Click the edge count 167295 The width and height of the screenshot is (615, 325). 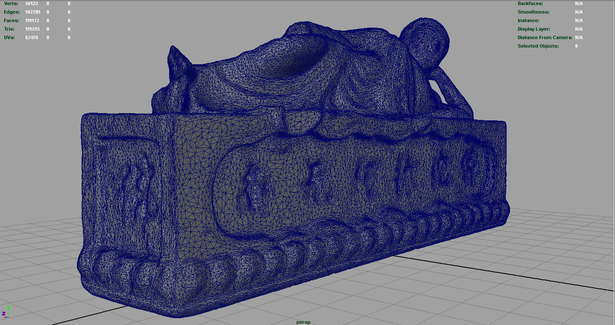(33, 12)
